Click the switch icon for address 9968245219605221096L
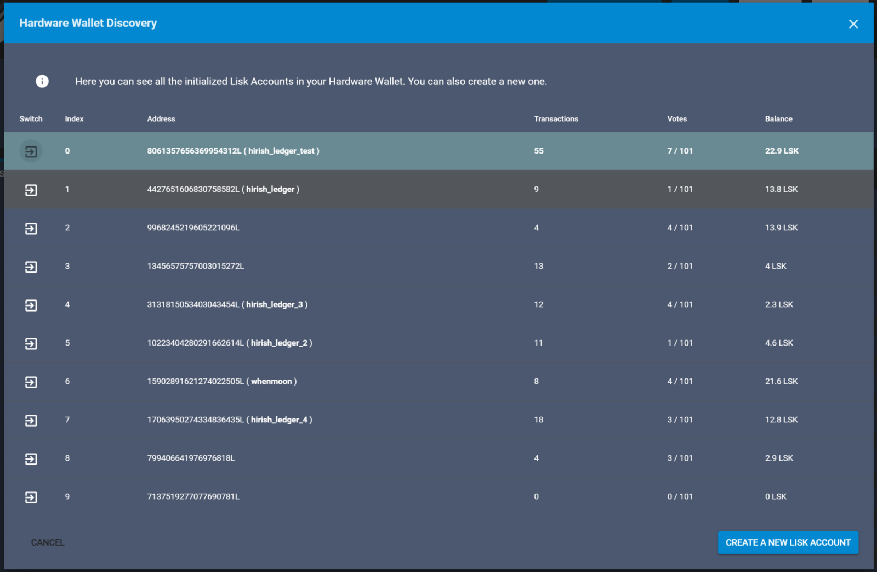Viewport: 877px width, 572px height. (31, 228)
